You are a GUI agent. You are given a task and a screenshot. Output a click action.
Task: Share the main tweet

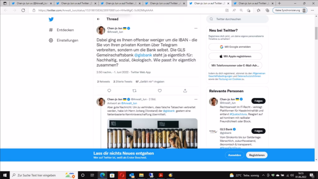pyautogui.click(x=185, y=91)
